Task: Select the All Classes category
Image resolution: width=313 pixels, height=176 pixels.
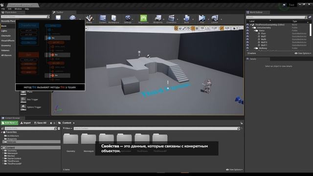Action: pyautogui.click(x=6, y=55)
